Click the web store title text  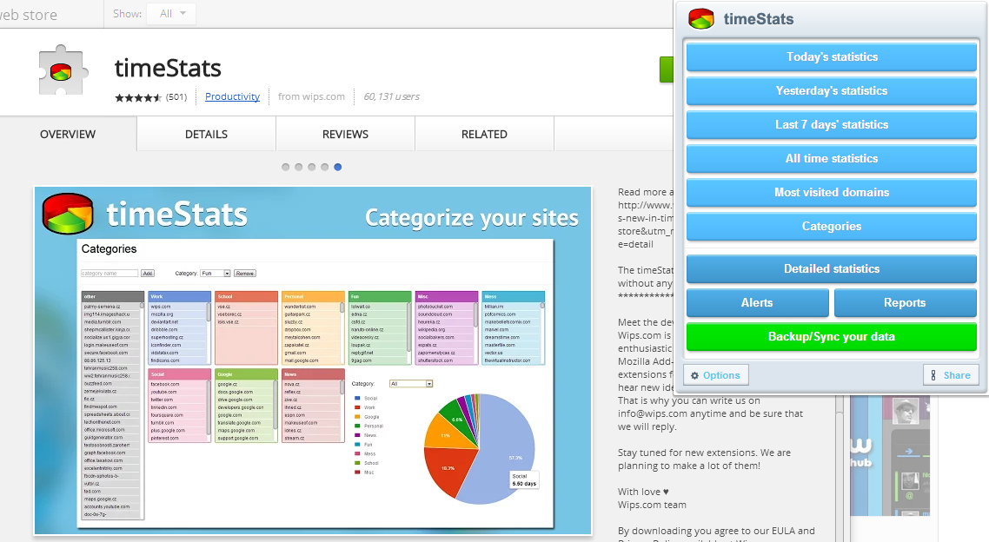click(29, 15)
